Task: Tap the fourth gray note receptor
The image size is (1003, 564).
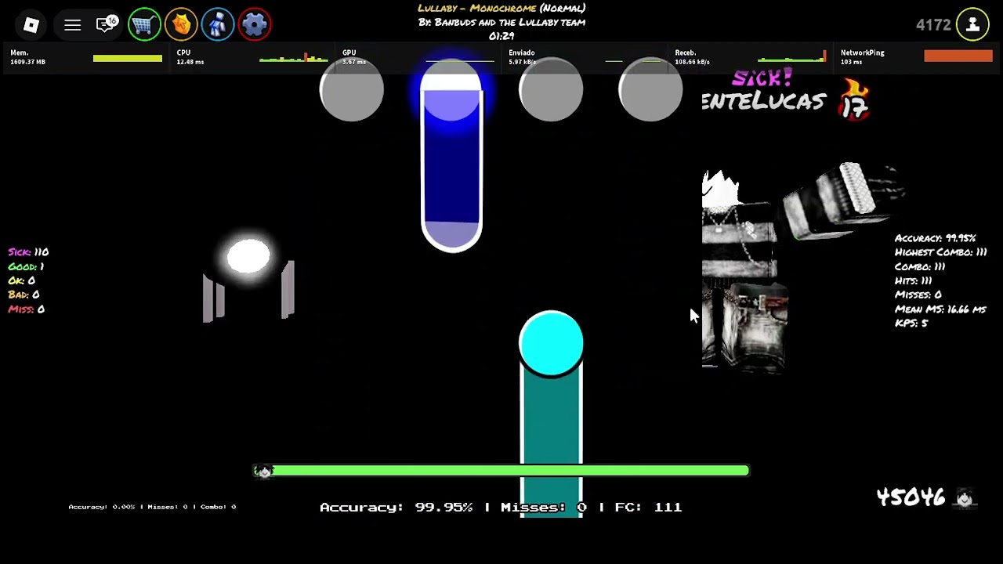Action: 650,90
